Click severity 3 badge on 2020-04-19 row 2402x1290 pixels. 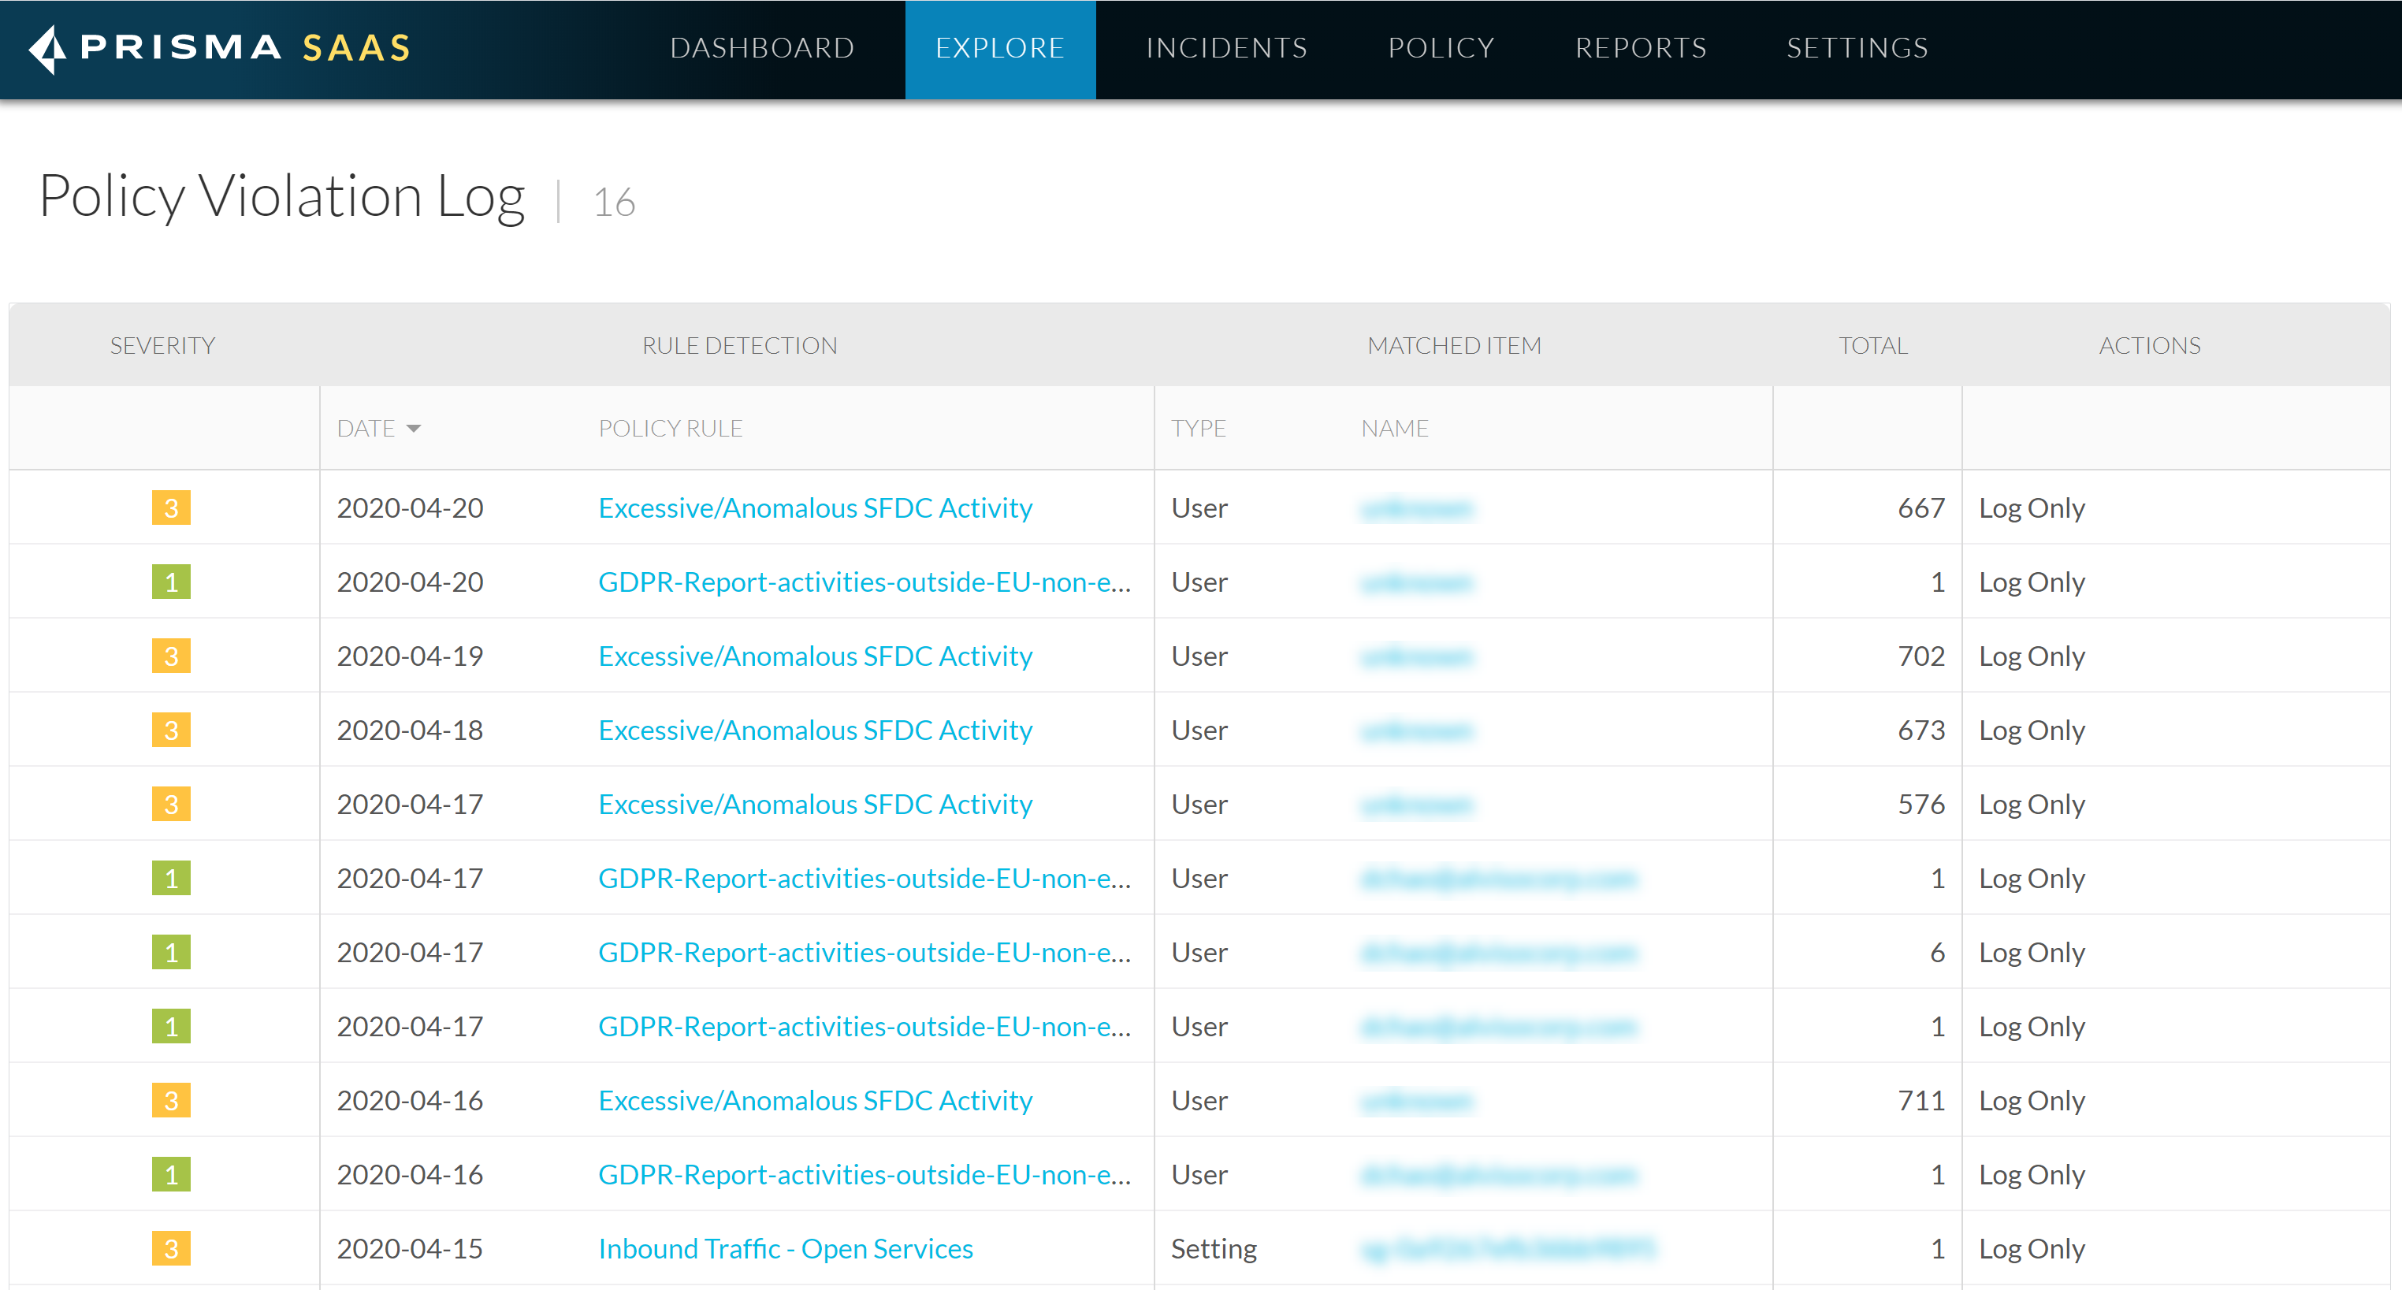point(171,656)
